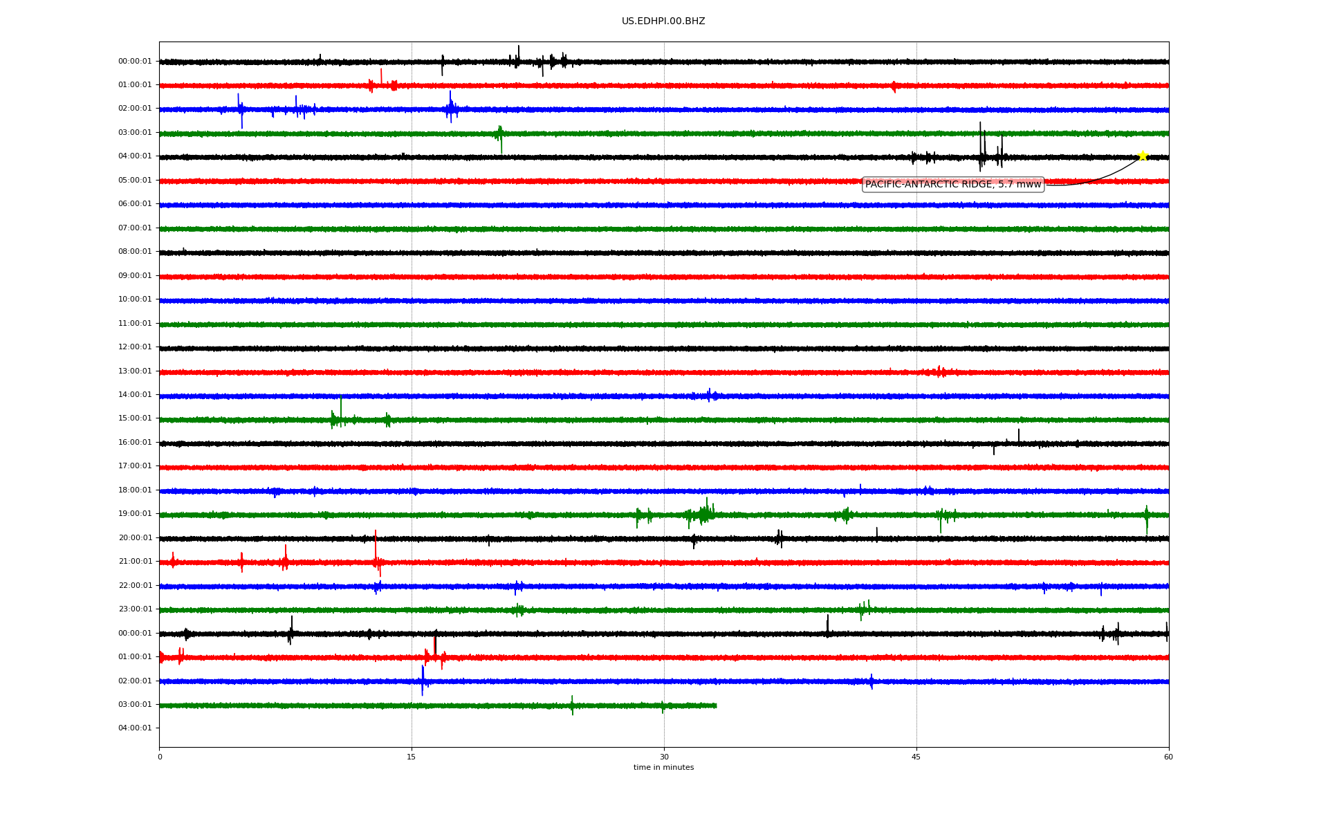Select the 06:00:01 row label

coord(135,204)
